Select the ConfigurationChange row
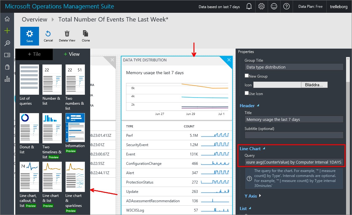This screenshot has height=215, width=352. (x=177, y=164)
